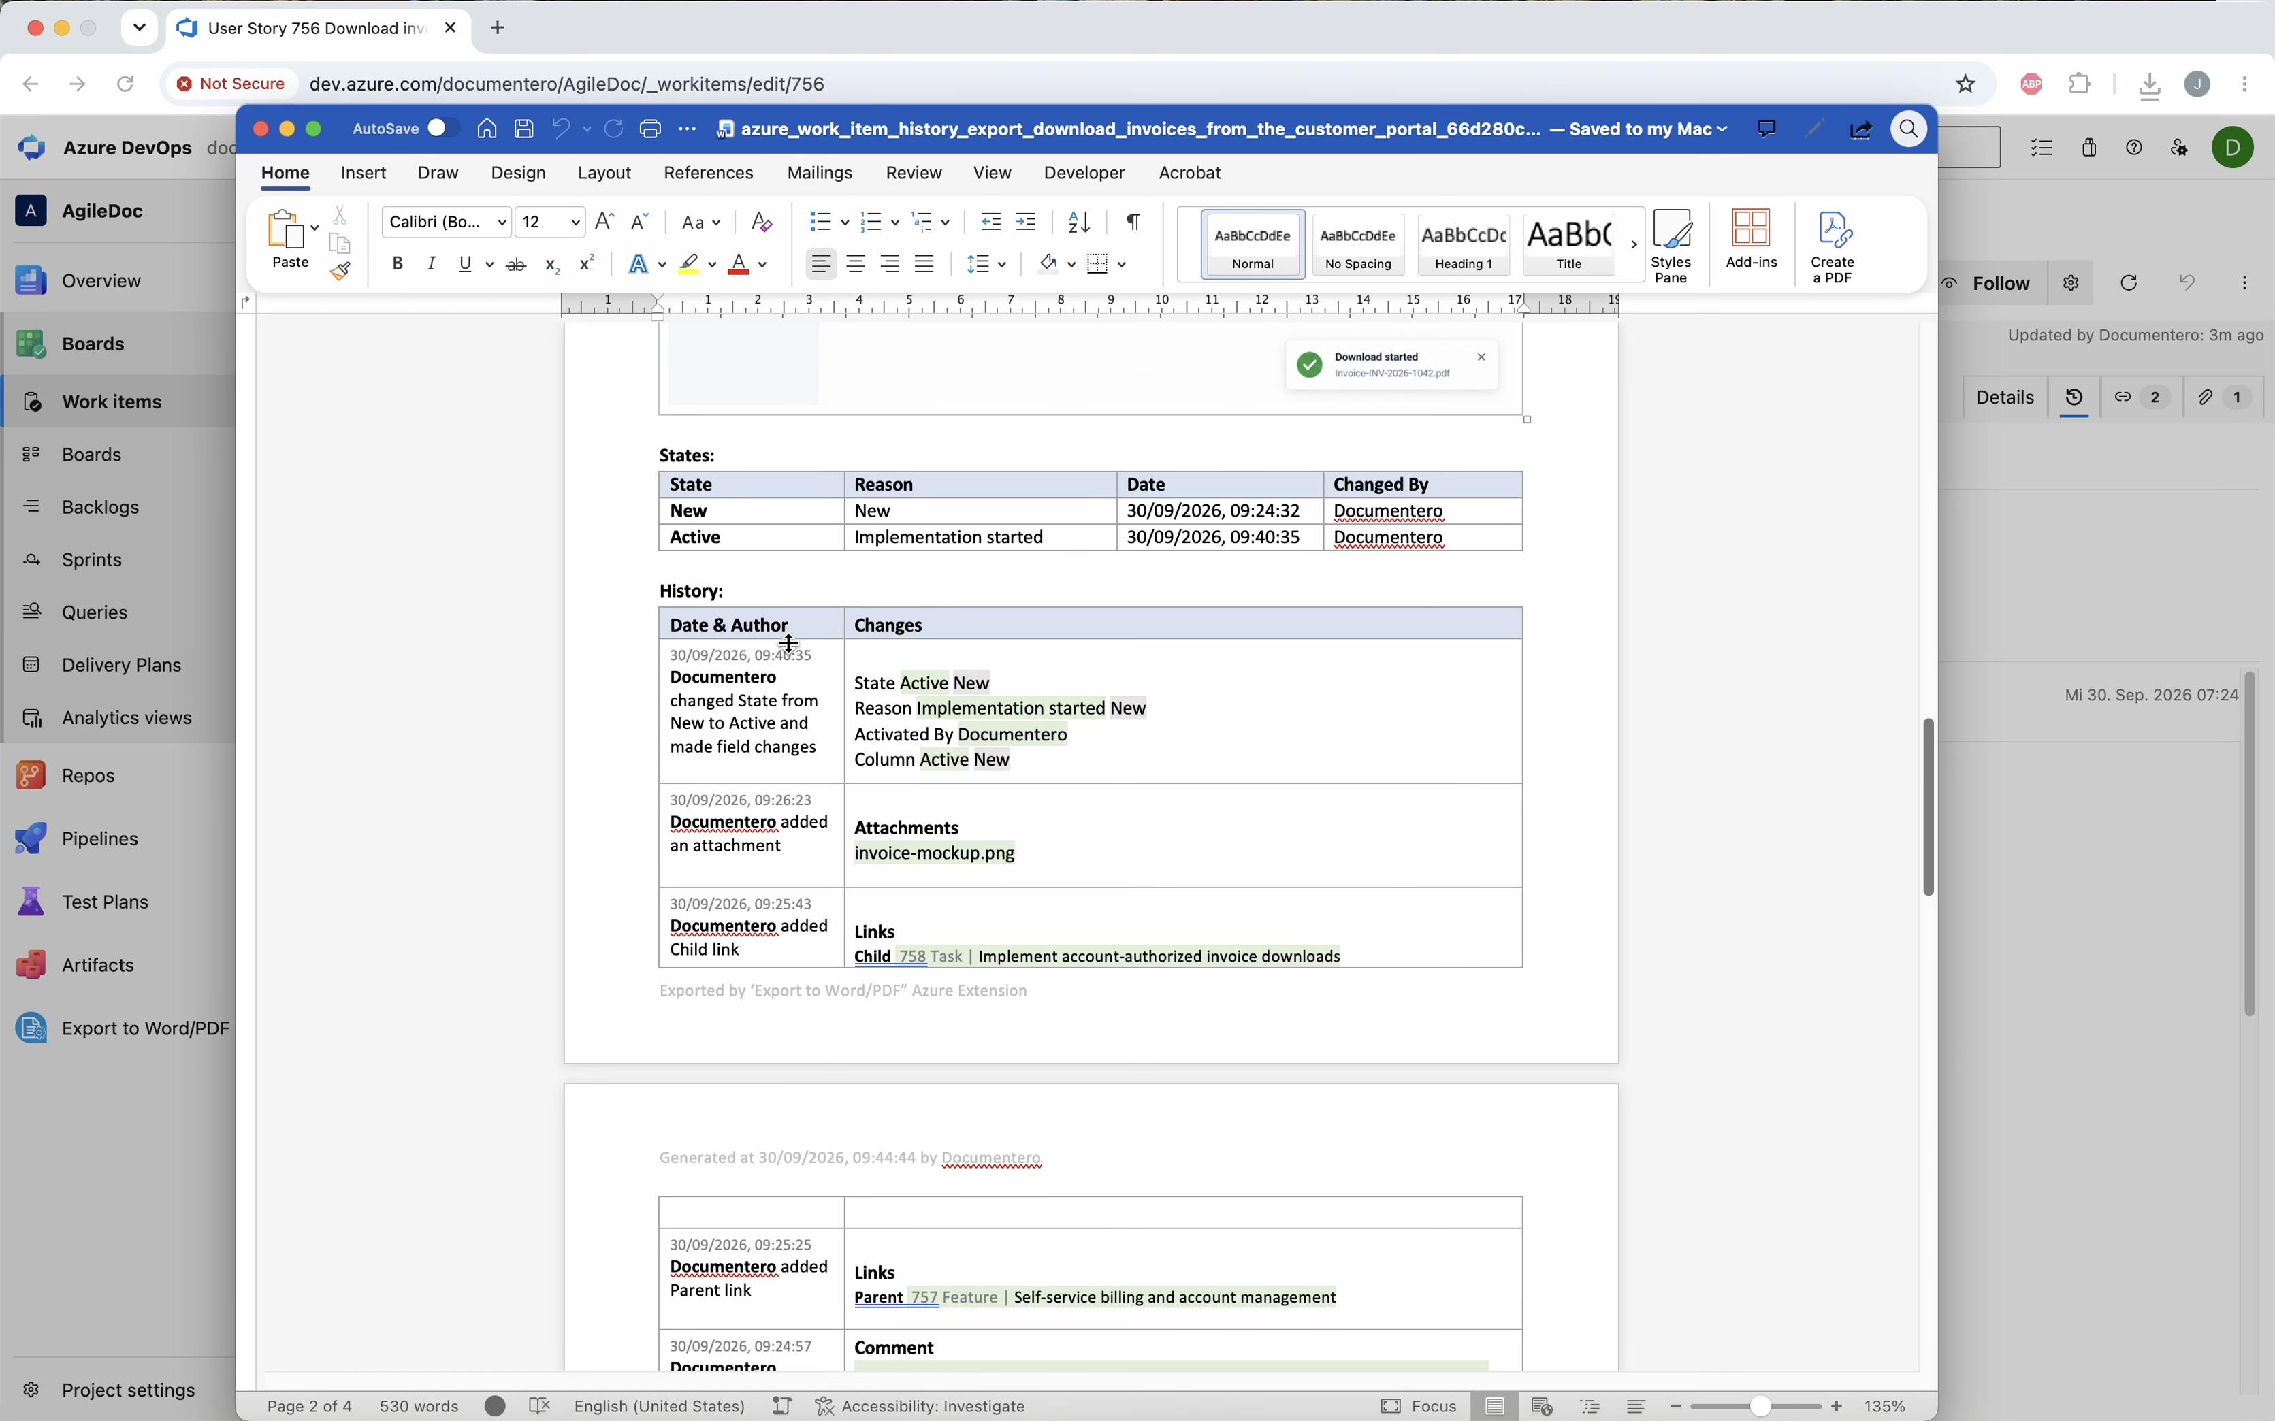2275x1421 pixels.
Task: Pick text highlight color
Action: tap(689, 265)
